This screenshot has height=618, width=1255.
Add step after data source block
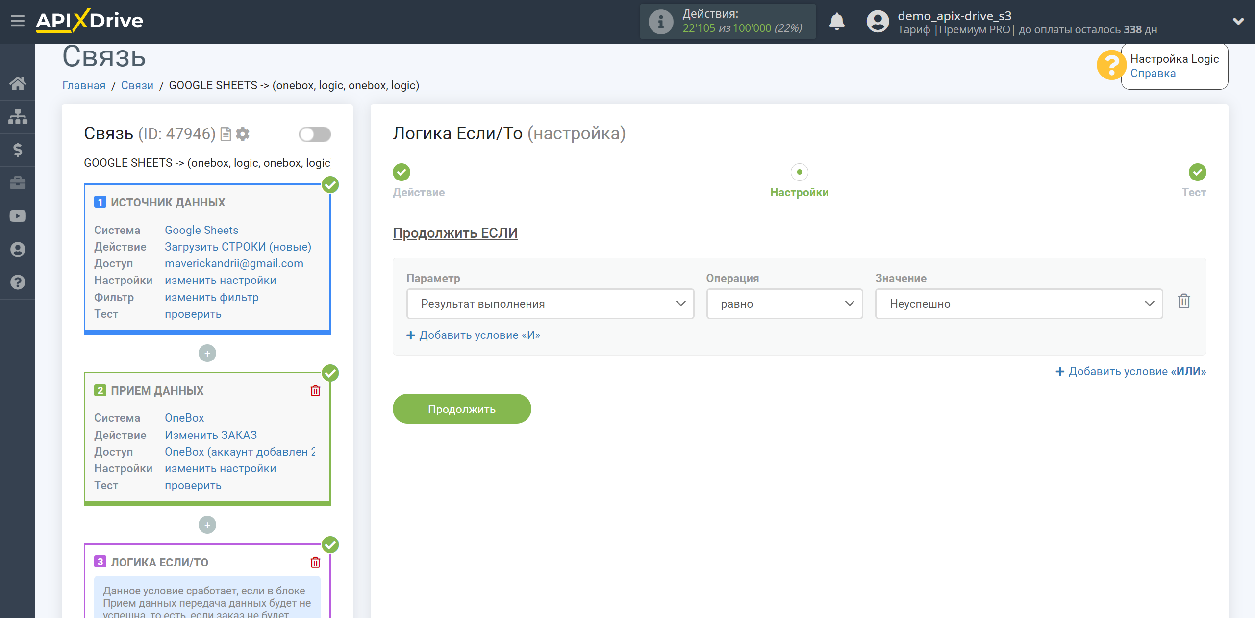207,353
